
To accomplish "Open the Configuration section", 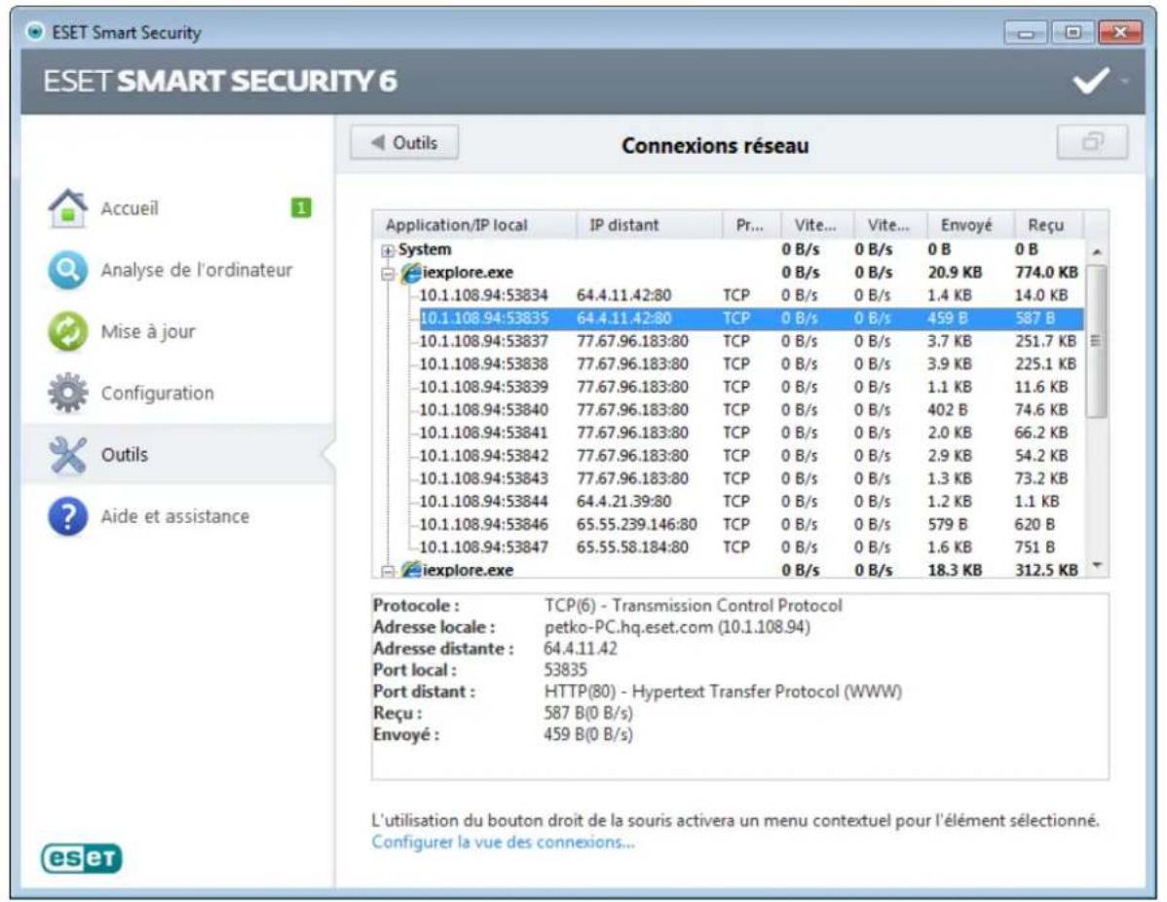I will pos(157,393).
